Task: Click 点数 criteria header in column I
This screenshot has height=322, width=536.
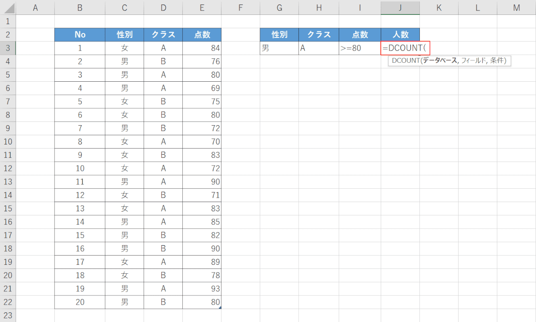Action: pos(360,35)
